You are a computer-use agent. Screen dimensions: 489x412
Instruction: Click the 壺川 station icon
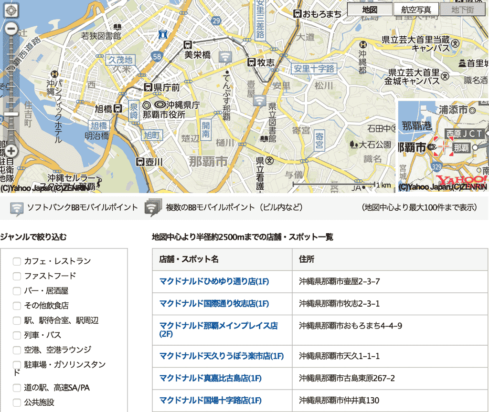pyautogui.click(x=140, y=162)
